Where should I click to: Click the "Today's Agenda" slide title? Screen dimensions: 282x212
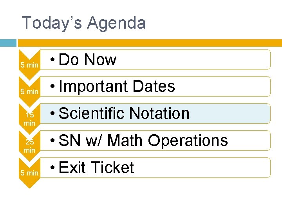[x=83, y=23]
